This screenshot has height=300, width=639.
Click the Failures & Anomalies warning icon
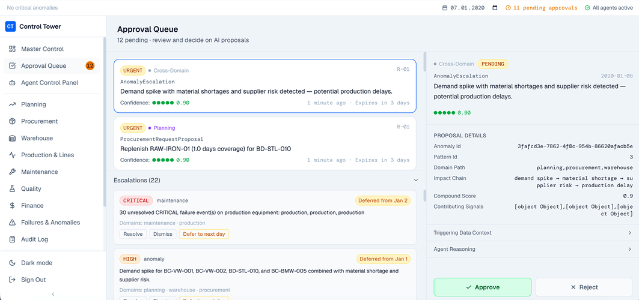click(12, 223)
